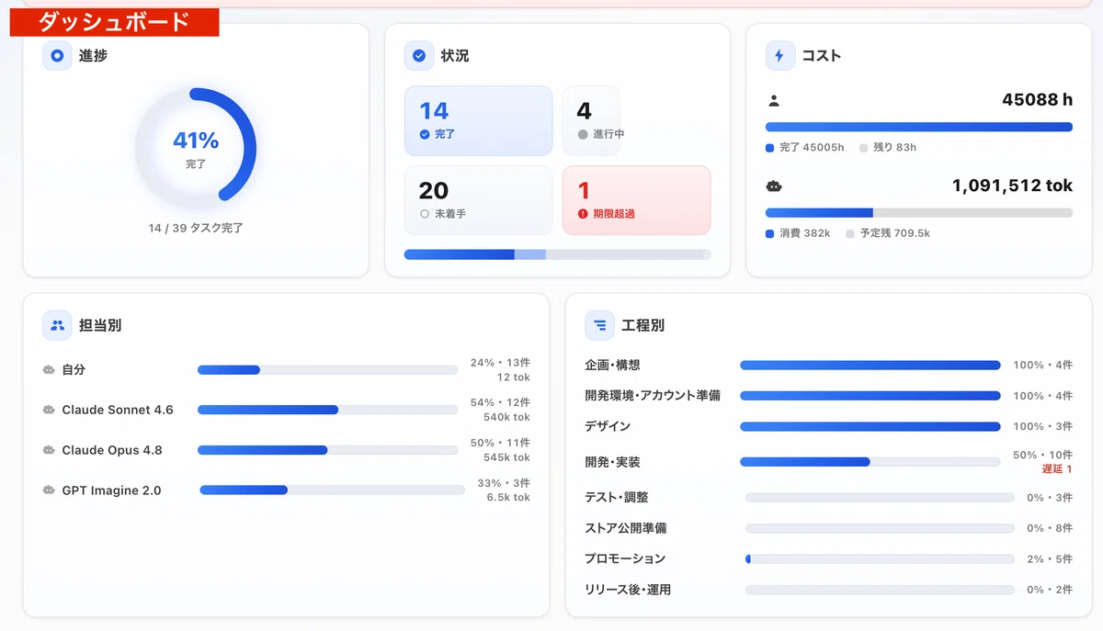This screenshot has width=1103, height=631.
Task: Select the テスト・調整 phase label
Action: [616, 498]
